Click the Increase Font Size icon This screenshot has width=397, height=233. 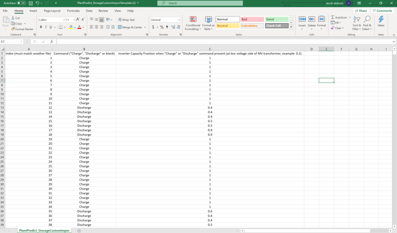click(x=78, y=19)
